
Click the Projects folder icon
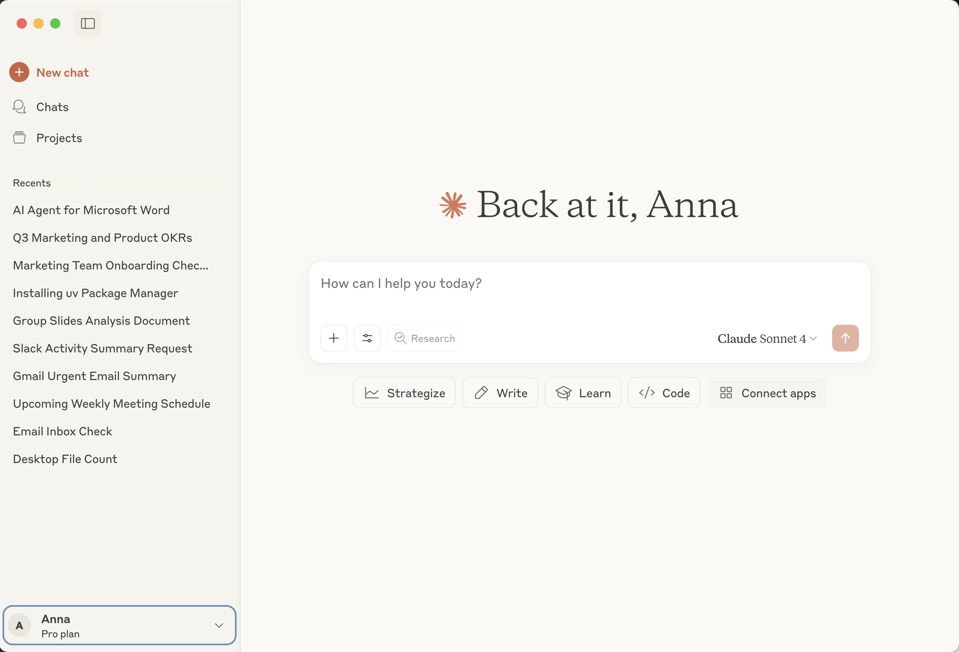19,137
